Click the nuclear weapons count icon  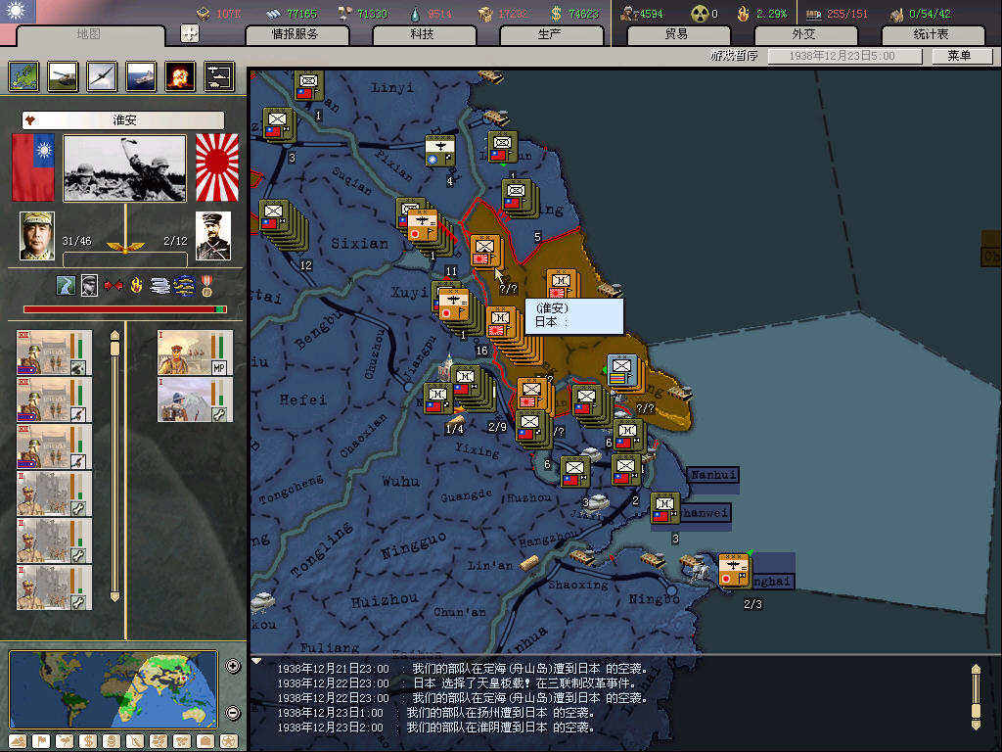[x=700, y=14]
